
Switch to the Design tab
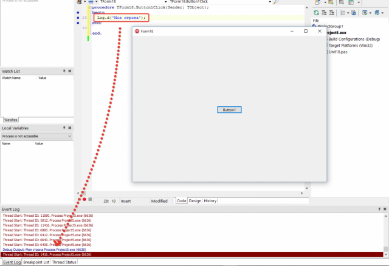(x=195, y=201)
